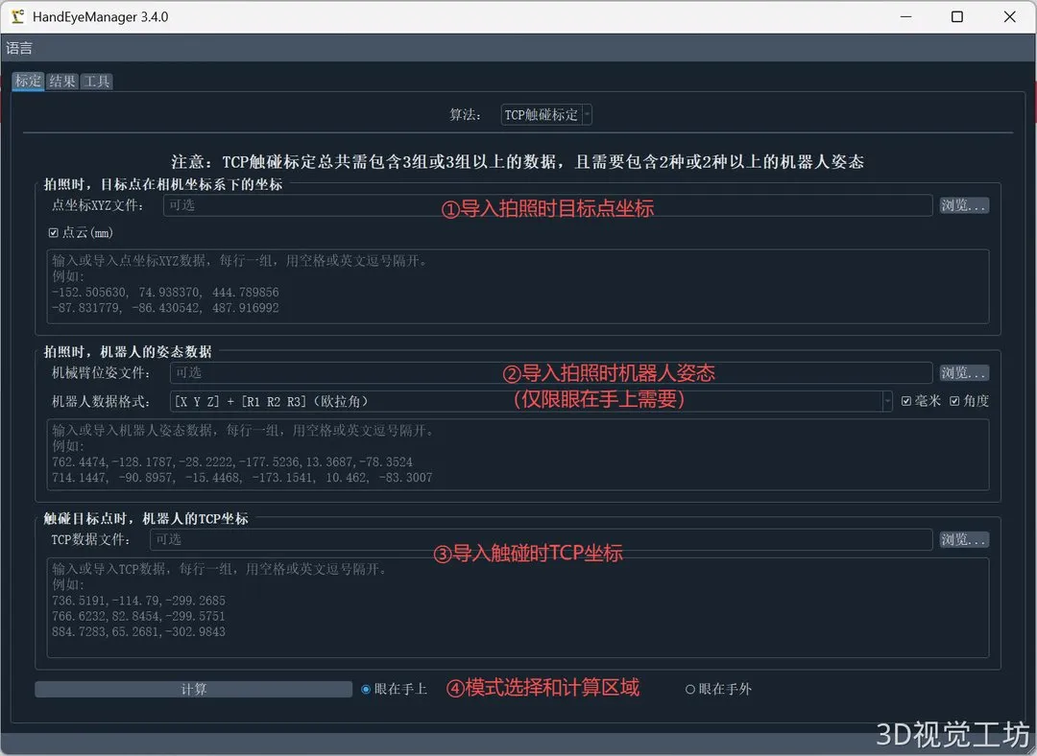Click the 点坐标XYZ文件 path field
Image resolution: width=1037 pixels, height=756 pixels.
[x=547, y=205]
